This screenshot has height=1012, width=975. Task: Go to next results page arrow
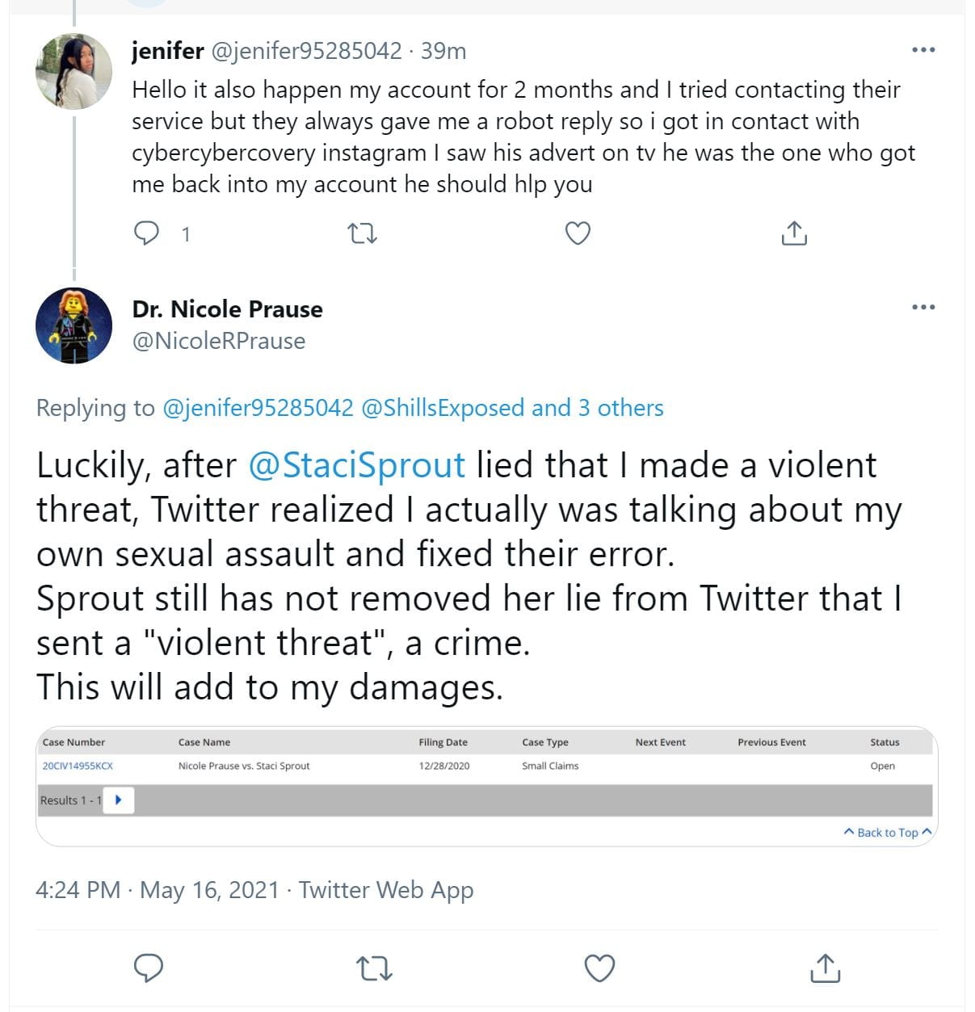tap(119, 800)
